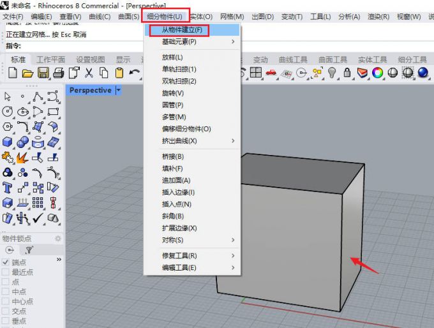Click the rectangular array grid icon
Image resolution: width=434 pixels, height=328 pixels.
click(38, 203)
